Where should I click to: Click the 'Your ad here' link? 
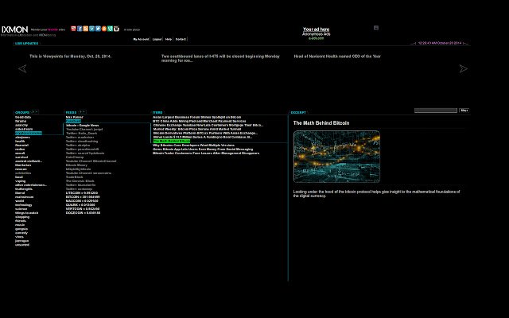coord(317,29)
